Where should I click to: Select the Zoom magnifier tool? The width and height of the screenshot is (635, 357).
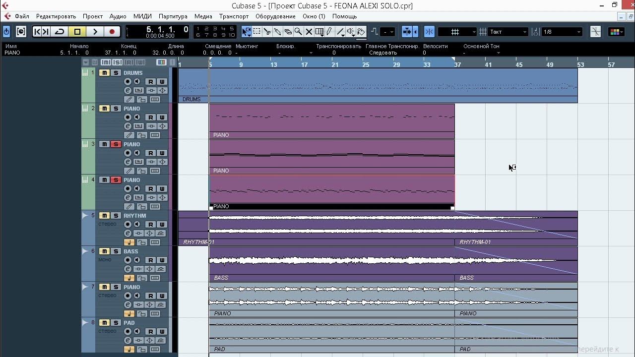(x=298, y=31)
